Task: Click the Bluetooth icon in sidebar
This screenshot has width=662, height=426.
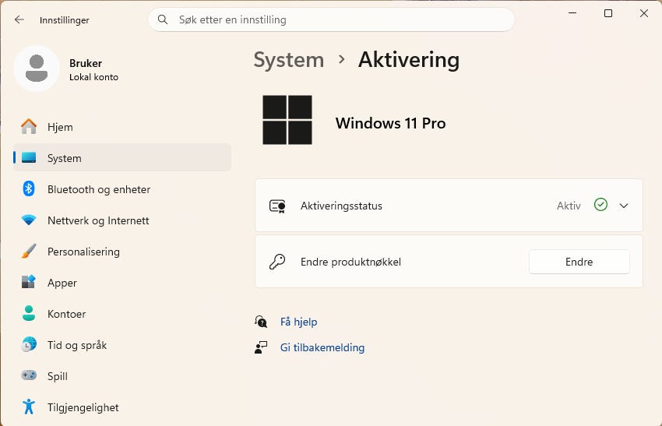Action: (x=29, y=189)
